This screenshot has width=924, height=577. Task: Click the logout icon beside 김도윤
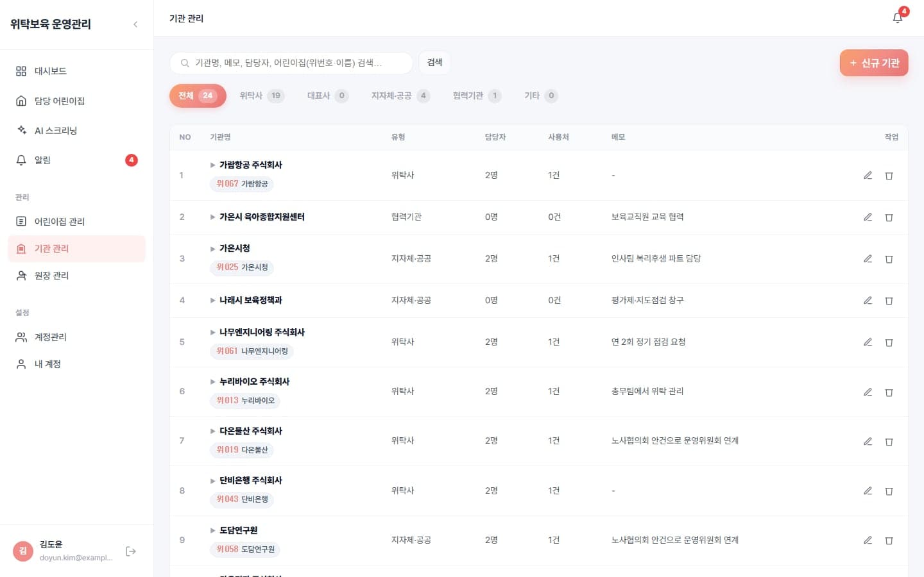pyautogui.click(x=131, y=551)
